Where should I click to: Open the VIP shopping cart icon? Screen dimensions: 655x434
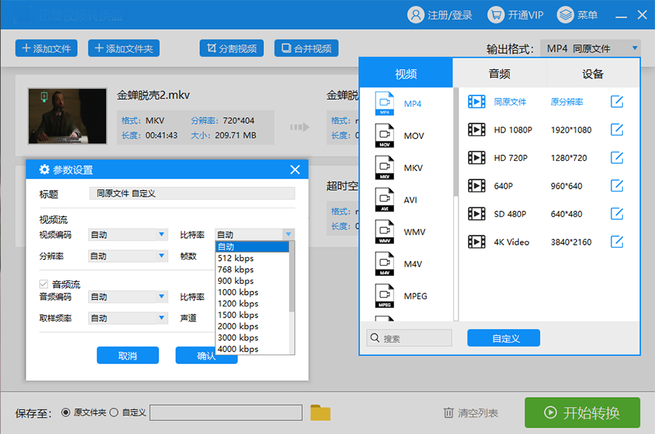click(x=496, y=15)
